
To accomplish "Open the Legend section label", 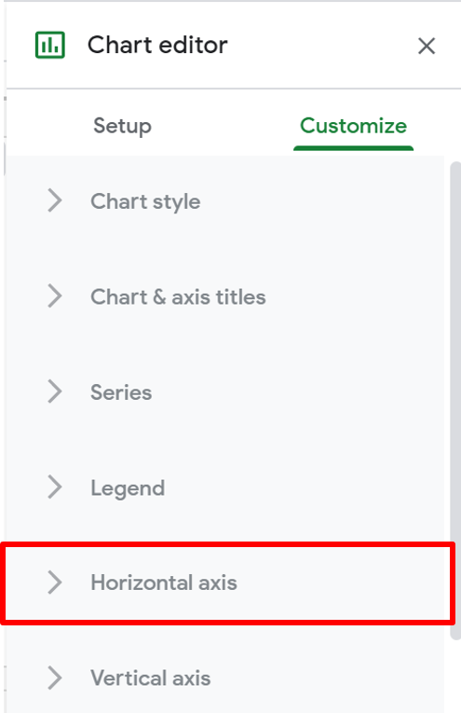I will (128, 488).
